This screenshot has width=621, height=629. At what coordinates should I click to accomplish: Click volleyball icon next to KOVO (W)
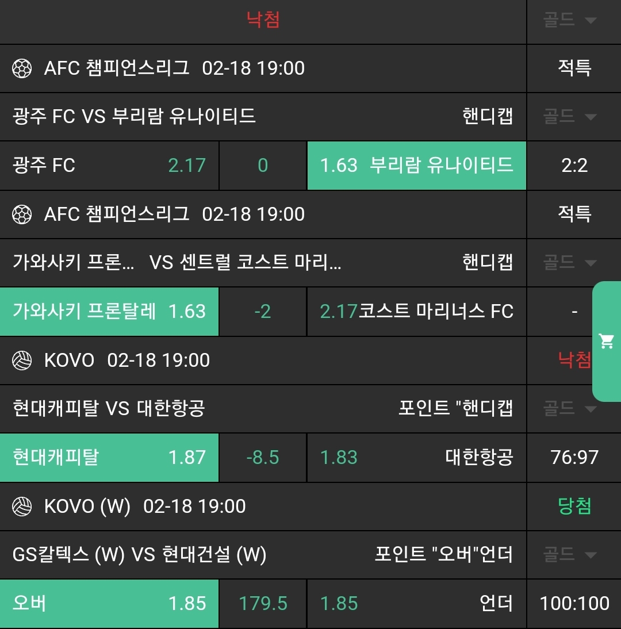pos(22,507)
